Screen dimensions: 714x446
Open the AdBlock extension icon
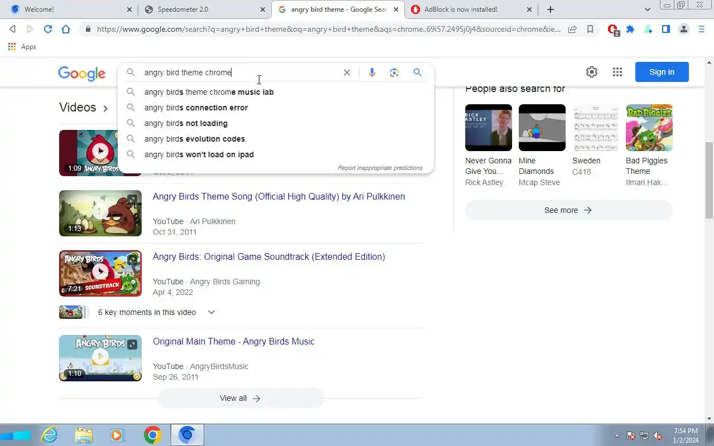click(613, 30)
